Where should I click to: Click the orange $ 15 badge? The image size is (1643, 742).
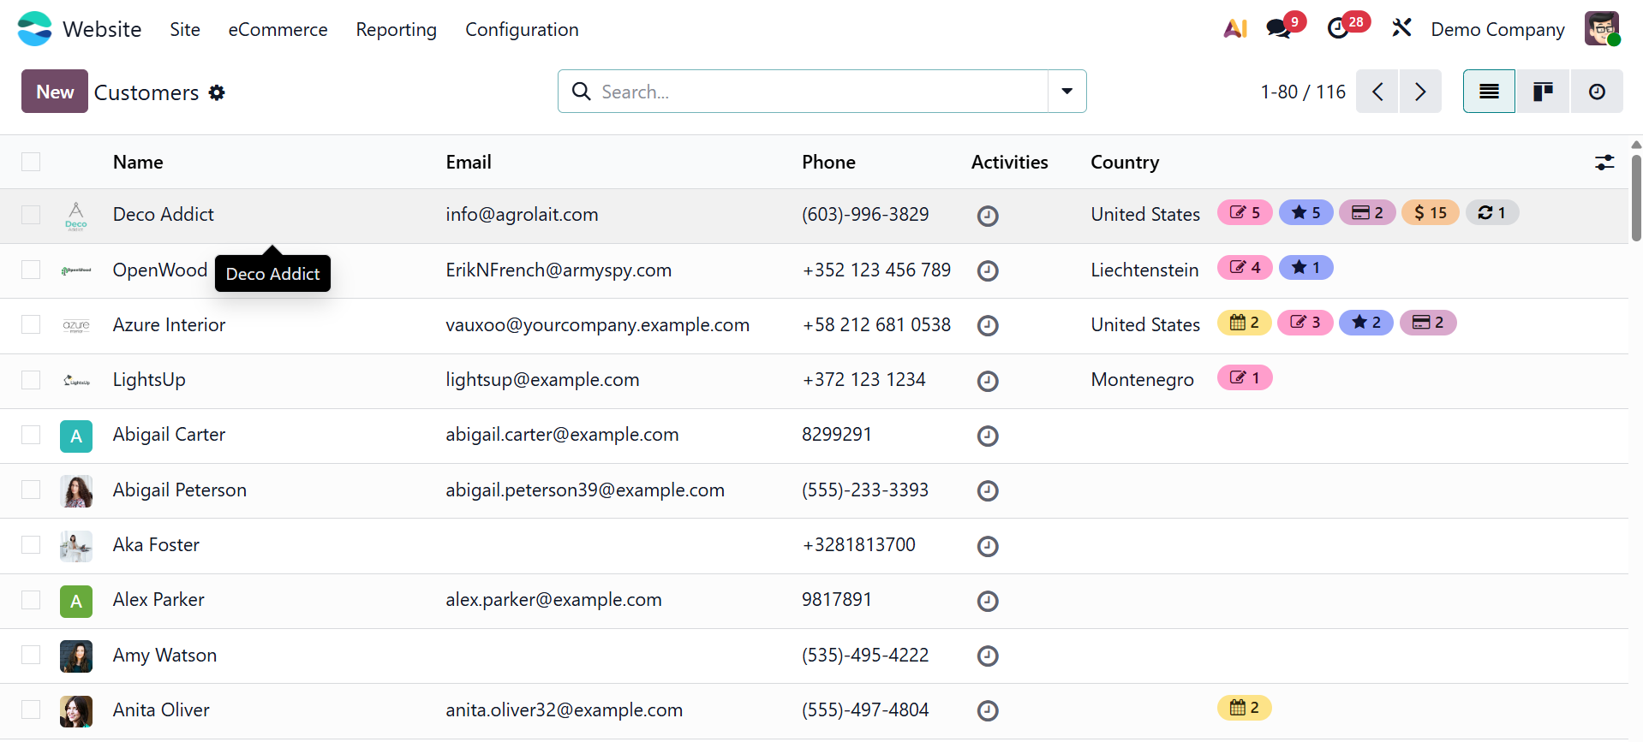pyautogui.click(x=1430, y=213)
